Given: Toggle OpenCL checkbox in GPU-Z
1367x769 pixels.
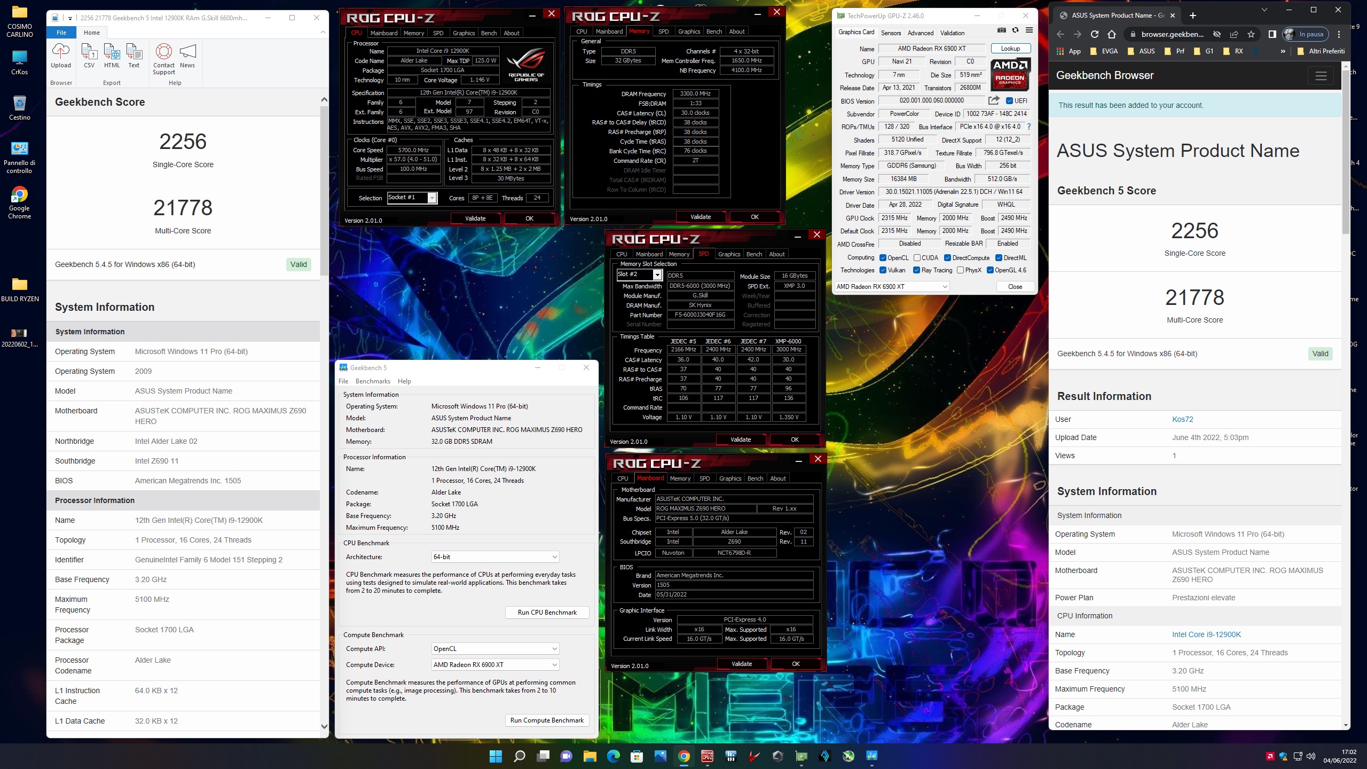Looking at the screenshot, I should point(883,258).
